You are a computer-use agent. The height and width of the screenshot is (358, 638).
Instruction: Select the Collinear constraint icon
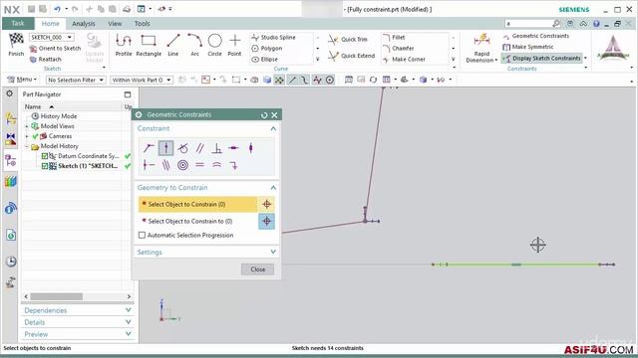pyautogui.click(x=165, y=165)
